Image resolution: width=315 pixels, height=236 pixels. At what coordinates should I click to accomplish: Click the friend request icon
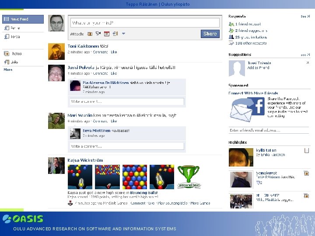[x=231, y=24]
